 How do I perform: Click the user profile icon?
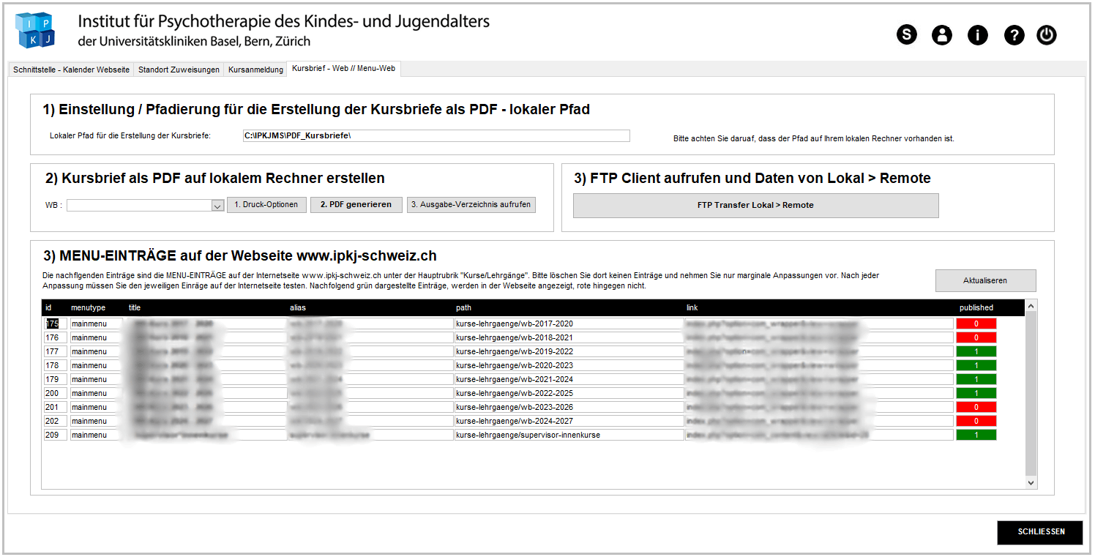[x=942, y=34]
